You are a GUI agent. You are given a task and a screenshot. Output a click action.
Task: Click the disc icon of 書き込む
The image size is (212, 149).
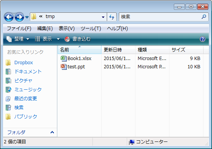coord(67,39)
